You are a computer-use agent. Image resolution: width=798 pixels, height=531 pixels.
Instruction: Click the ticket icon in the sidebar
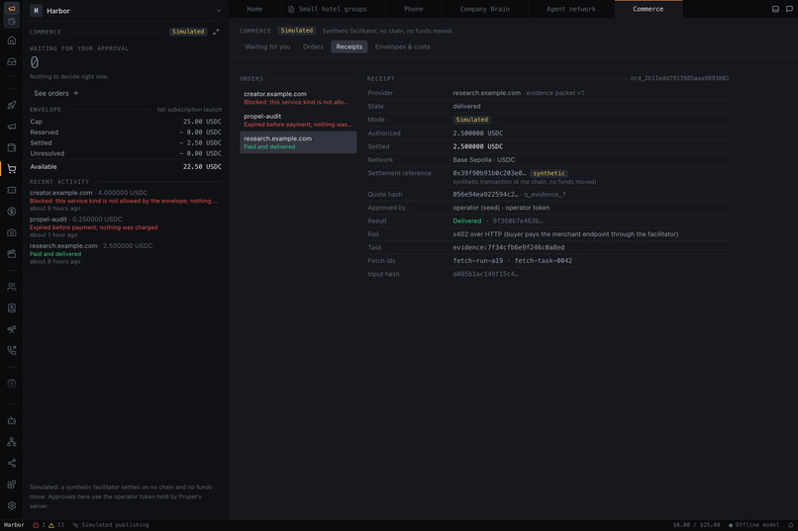11,190
